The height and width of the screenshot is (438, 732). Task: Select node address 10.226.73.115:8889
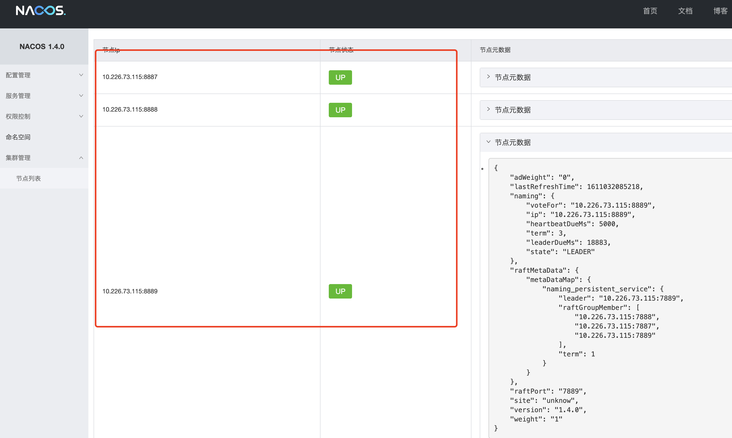point(130,291)
